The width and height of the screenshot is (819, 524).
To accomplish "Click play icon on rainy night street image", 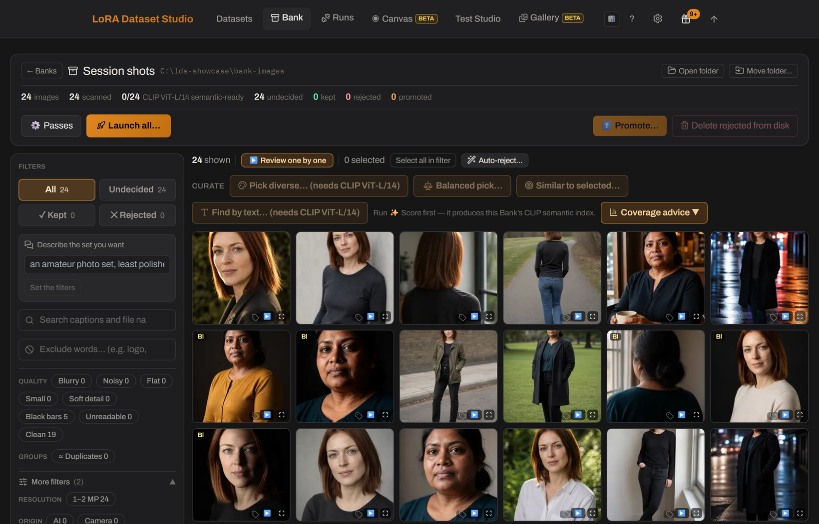I will [786, 317].
